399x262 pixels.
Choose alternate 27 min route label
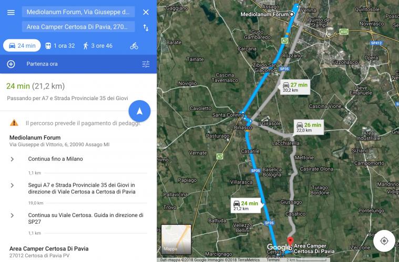point(295,88)
